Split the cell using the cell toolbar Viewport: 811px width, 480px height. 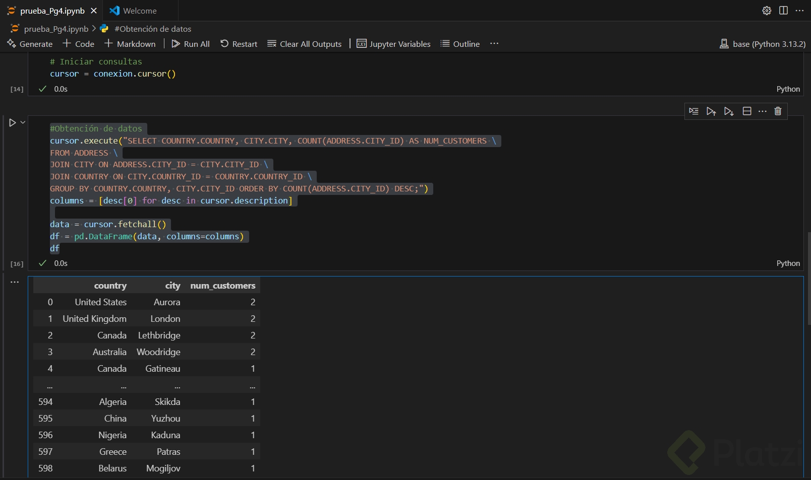pyautogui.click(x=747, y=111)
